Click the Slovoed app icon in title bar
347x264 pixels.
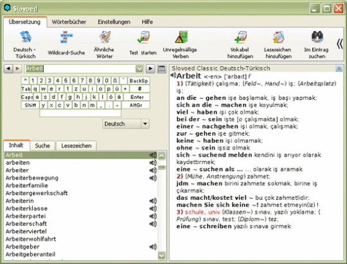point(7,8)
